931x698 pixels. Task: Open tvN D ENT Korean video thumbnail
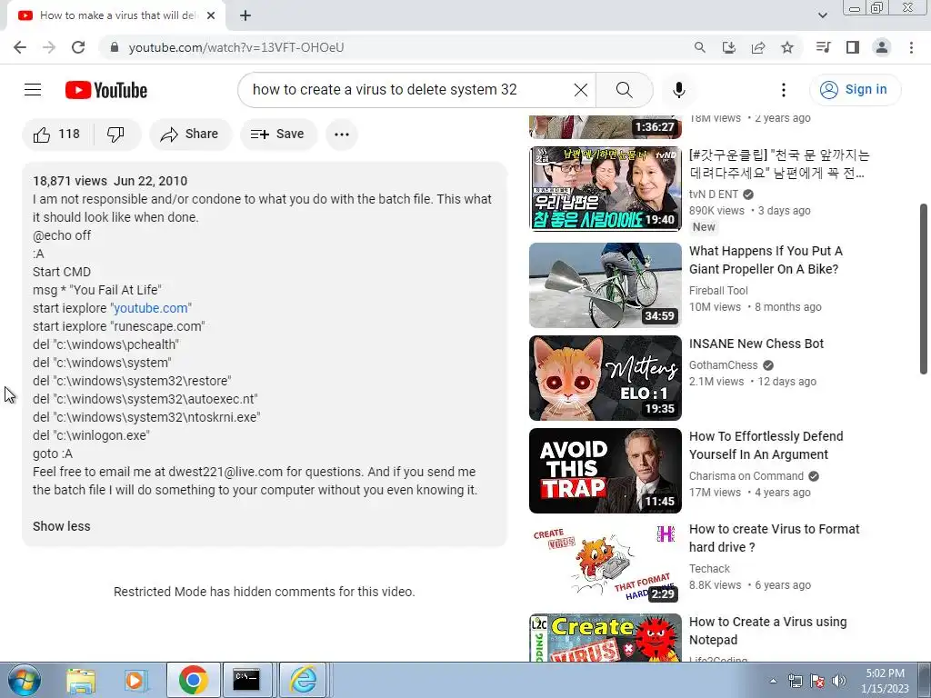[605, 189]
